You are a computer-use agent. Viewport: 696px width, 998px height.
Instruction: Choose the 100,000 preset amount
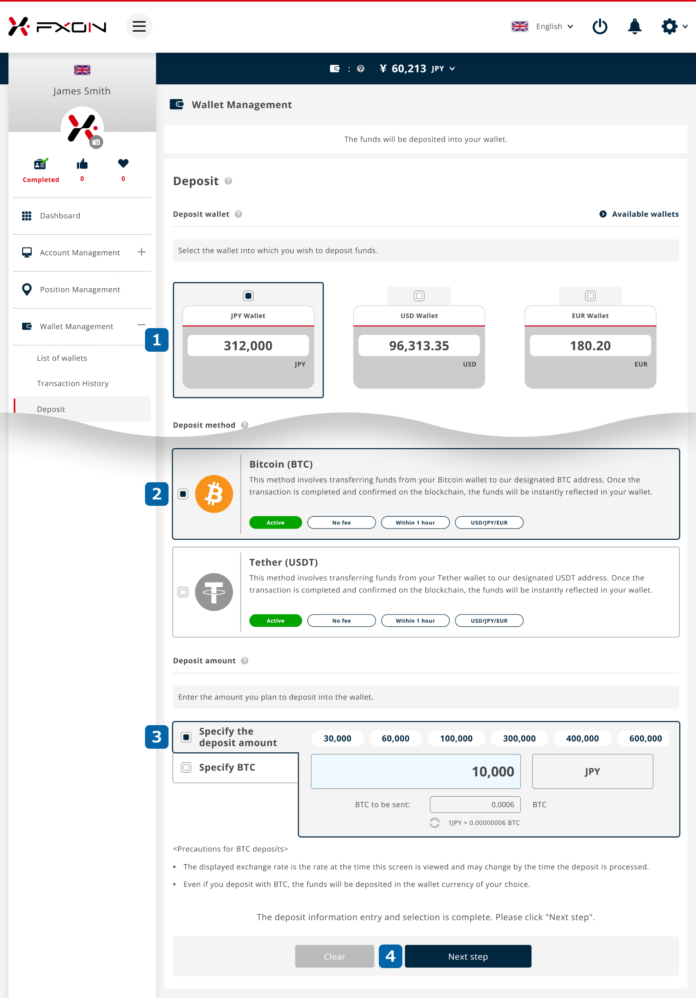point(456,738)
